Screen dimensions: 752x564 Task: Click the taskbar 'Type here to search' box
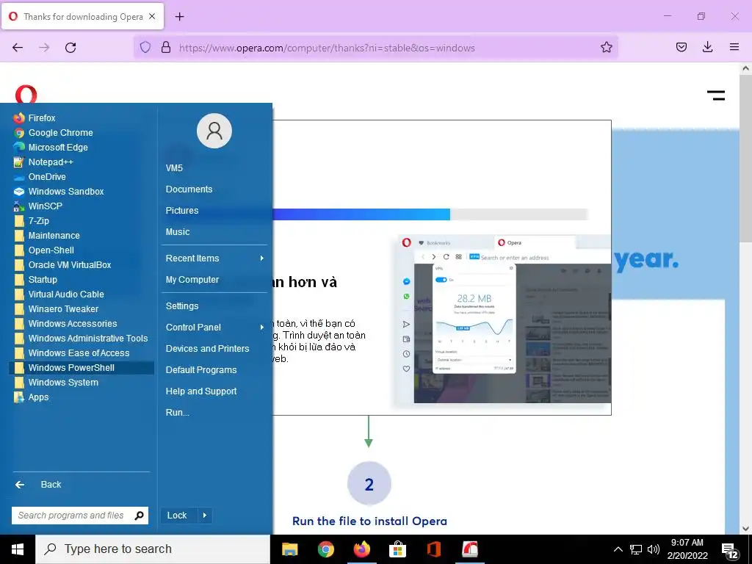click(x=153, y=549)
